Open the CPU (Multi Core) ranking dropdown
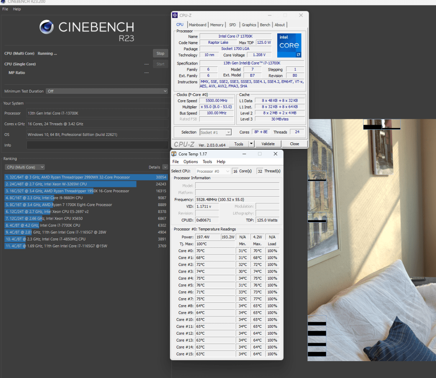 [25, 167]
